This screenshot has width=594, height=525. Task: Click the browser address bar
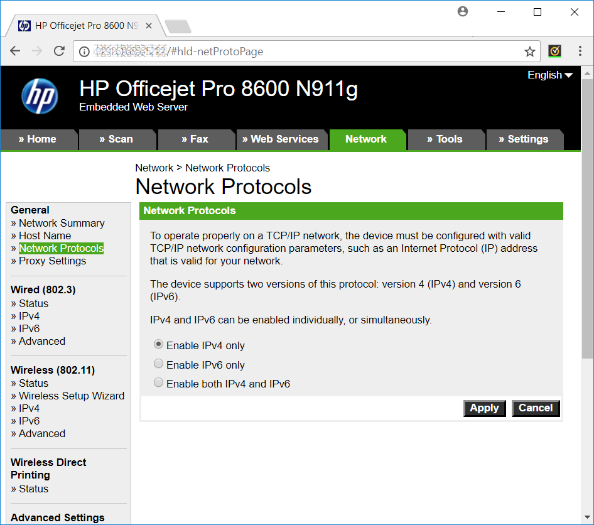pos(307,51)
